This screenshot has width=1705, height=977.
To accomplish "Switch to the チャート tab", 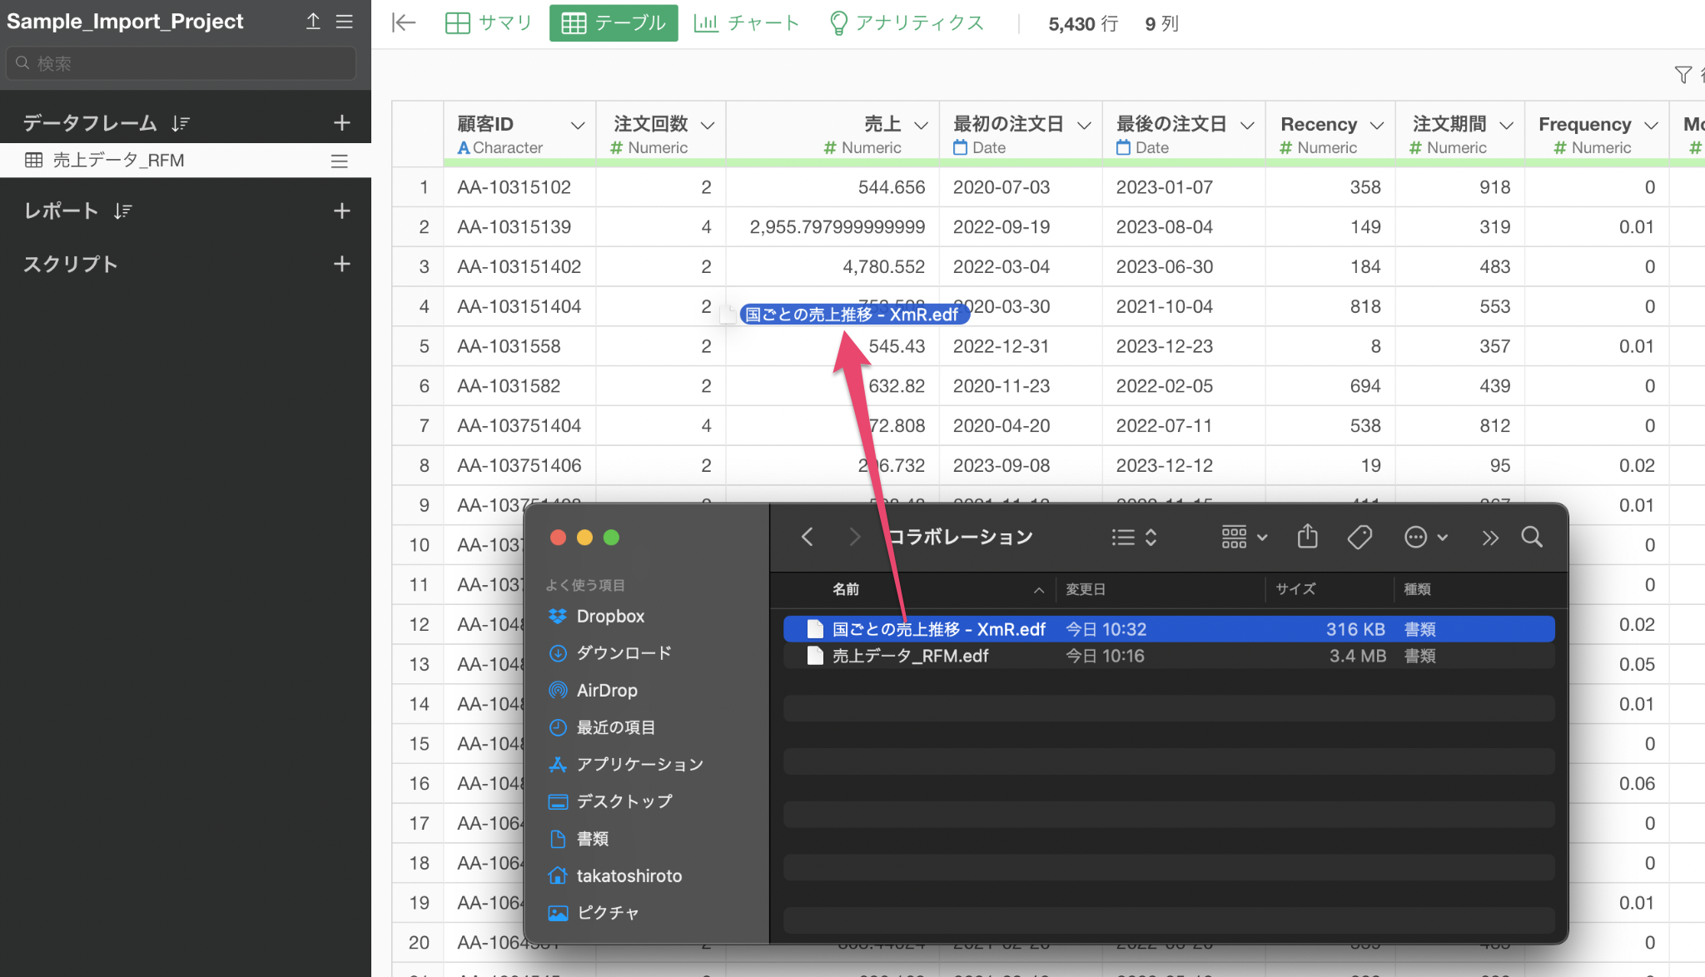I will (x=747, y=23).
